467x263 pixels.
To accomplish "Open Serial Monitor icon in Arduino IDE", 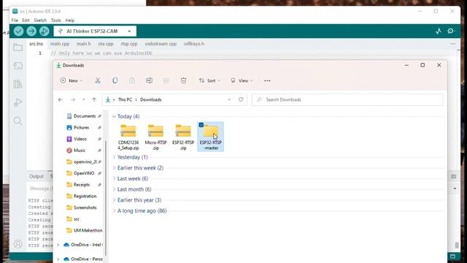I will coord(451,31).
